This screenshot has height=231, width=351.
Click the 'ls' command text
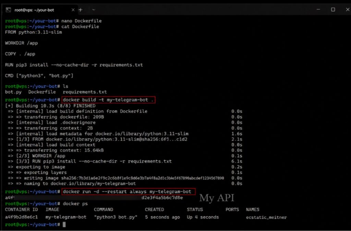(65, 86)
